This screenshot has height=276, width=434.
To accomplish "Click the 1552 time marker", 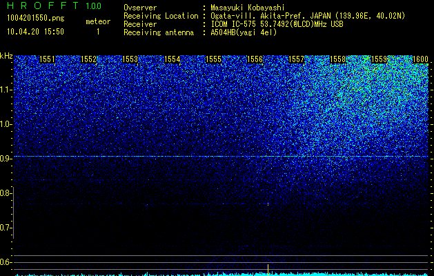I will pos(88,59).
